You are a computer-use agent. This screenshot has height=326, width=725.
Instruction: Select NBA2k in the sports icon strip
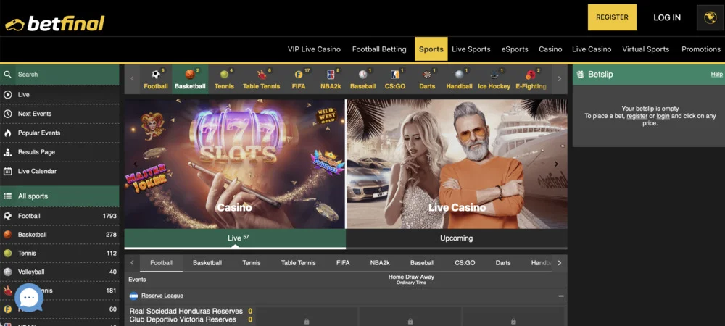pos(331,80)
